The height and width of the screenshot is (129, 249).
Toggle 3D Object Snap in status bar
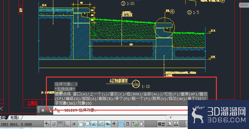pyautogui.click(x=87, y=124)
